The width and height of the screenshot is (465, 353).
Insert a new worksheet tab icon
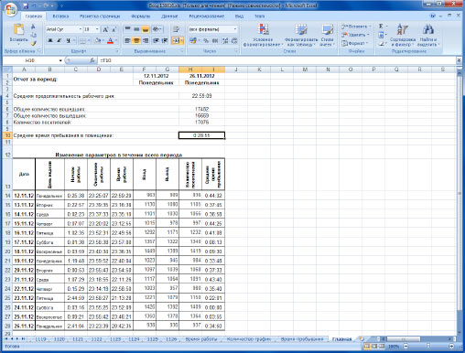(362, 338)
